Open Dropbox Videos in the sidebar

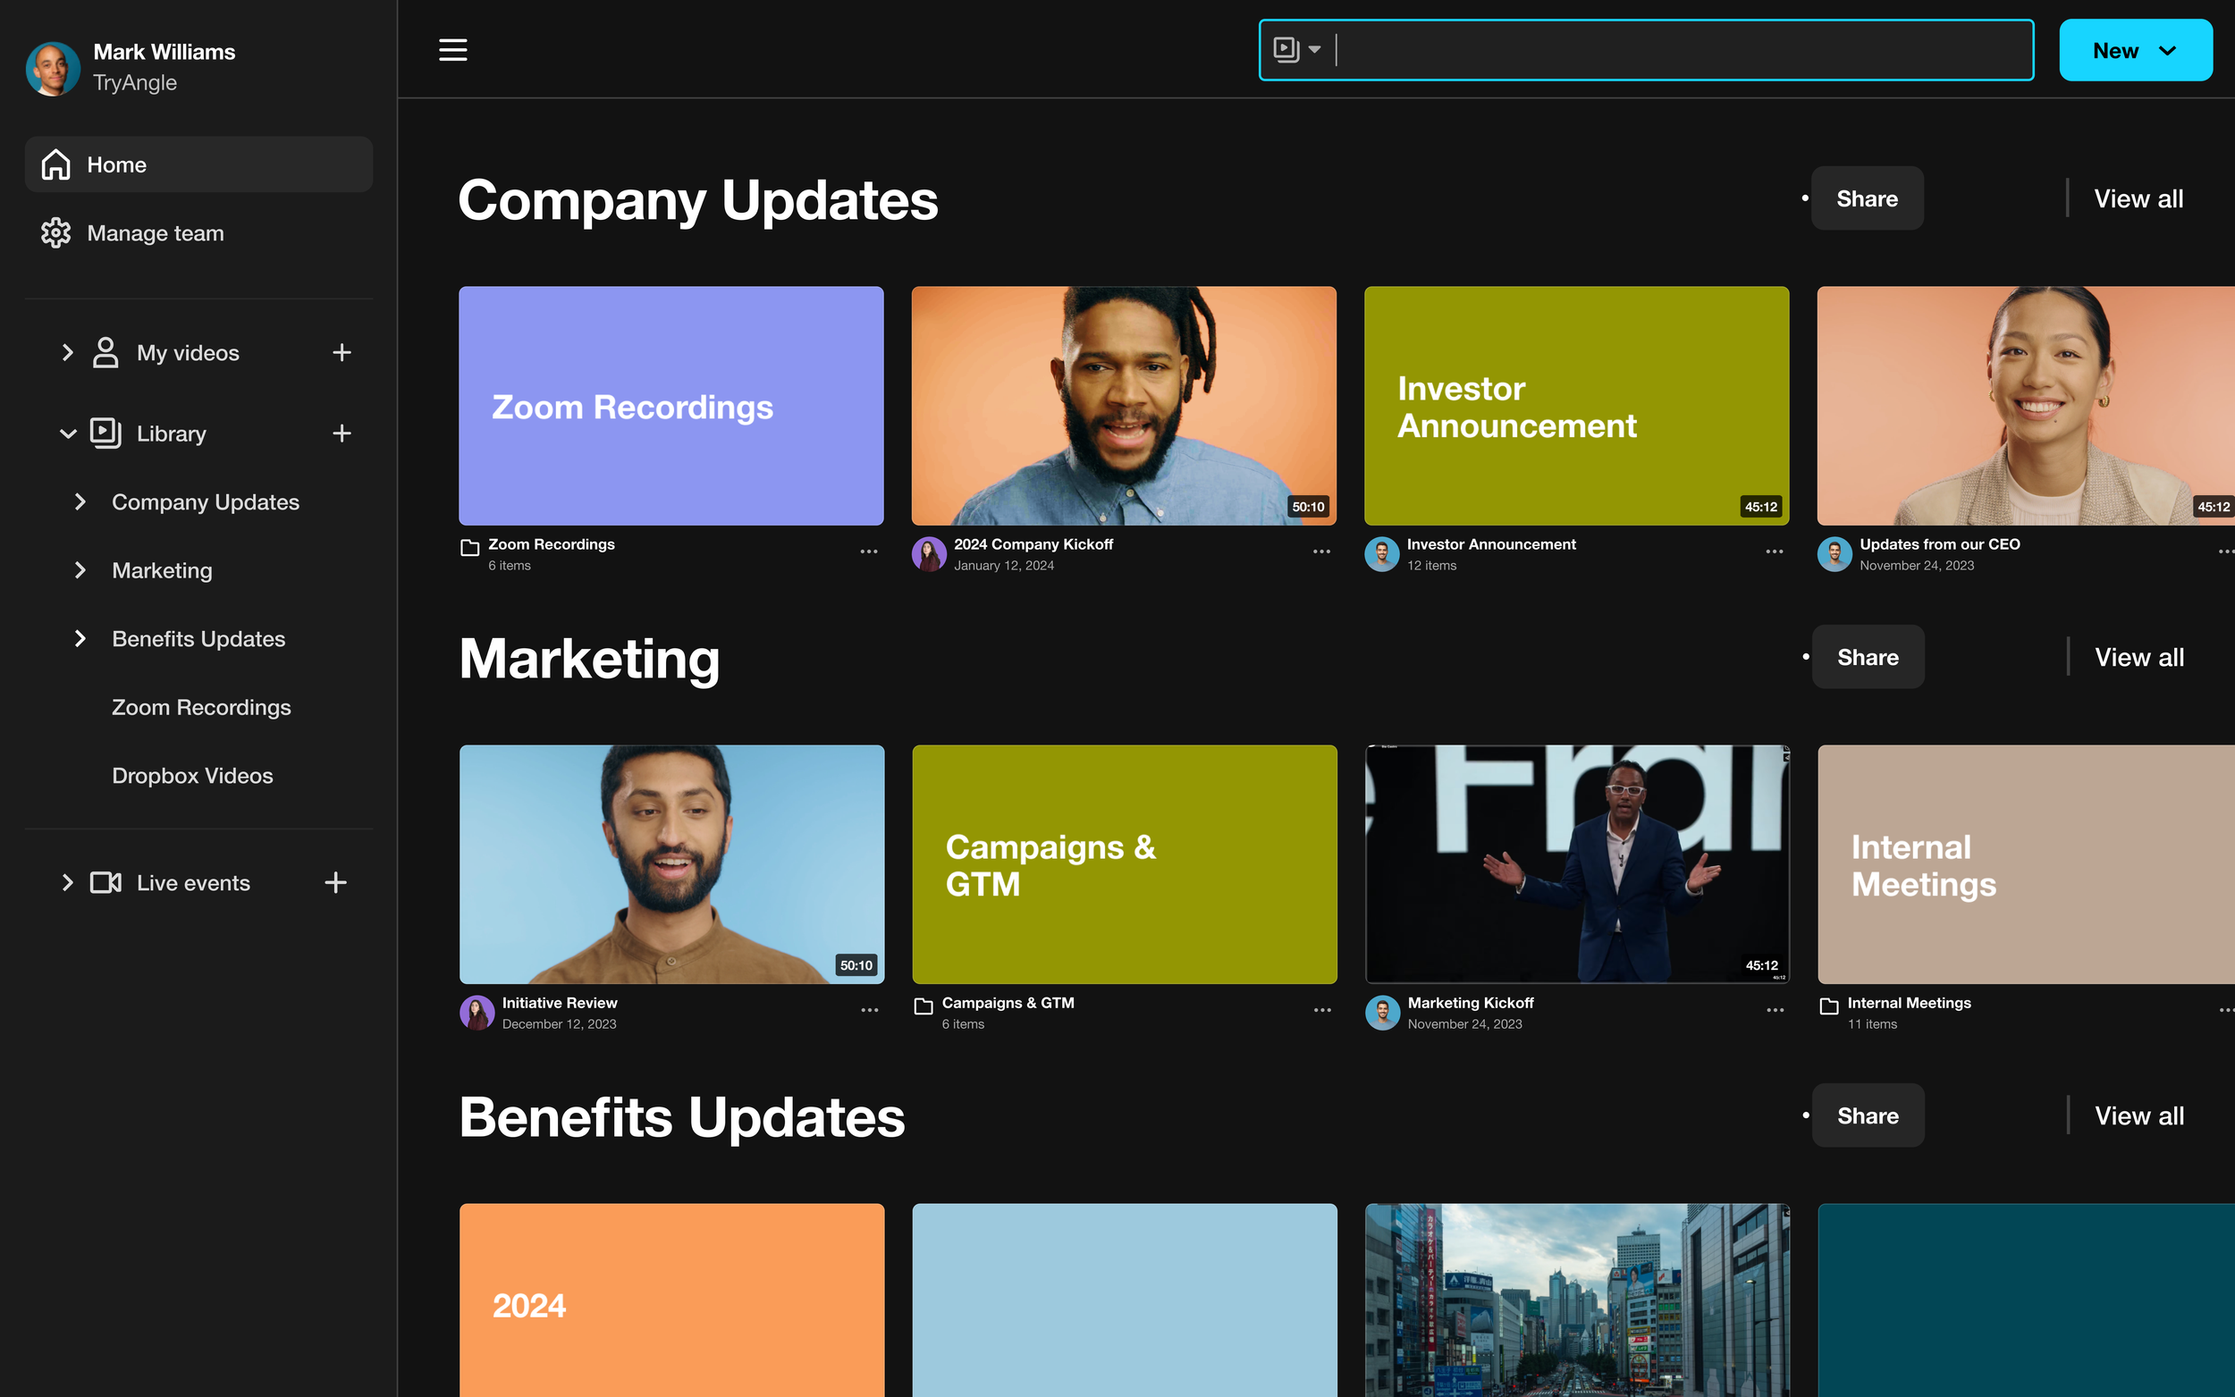pyautogui.click(x=192, y=775)
